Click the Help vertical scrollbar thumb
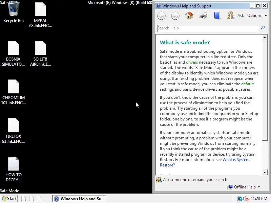This screenshot has width=271, height=203. coord(265,90)
